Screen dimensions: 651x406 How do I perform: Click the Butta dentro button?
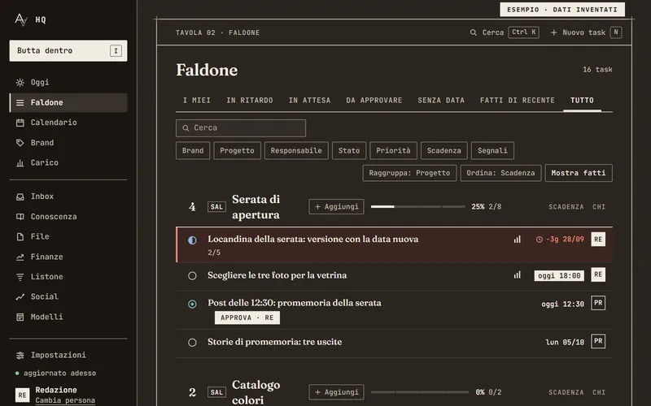click(68, 51)
